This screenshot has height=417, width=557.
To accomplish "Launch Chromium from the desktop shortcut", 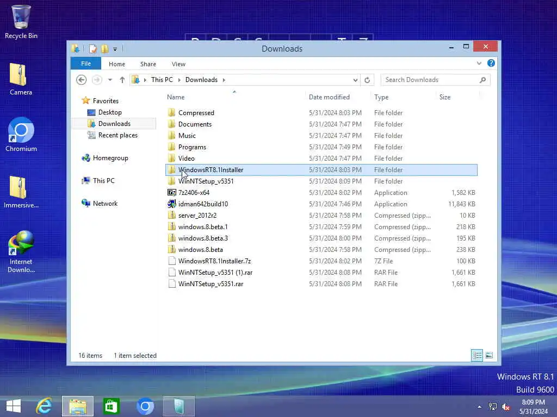I will tap(21, 135).
